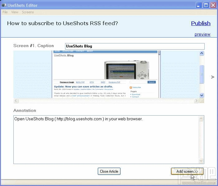The height and width of the screenshot is (186, 218).
Task: Click the annotation box scroll-up arrow
Action: pos(201,119)
